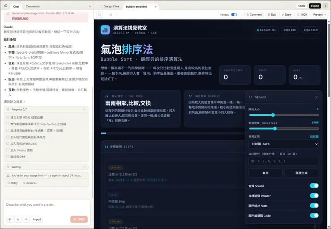Click the Progress list icon
The height and width of the screenshot is (229, 331).
[8, 109]
